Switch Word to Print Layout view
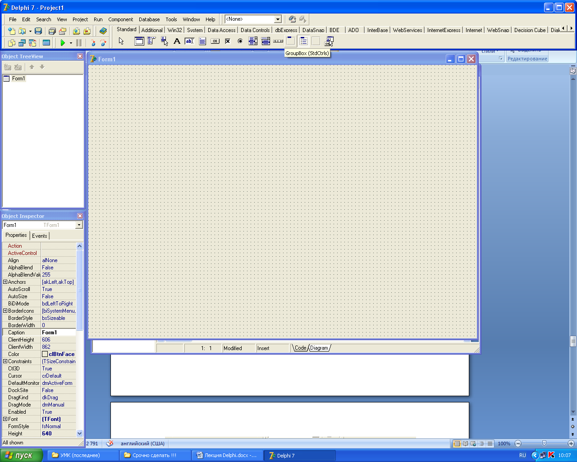 pos(457,444)
